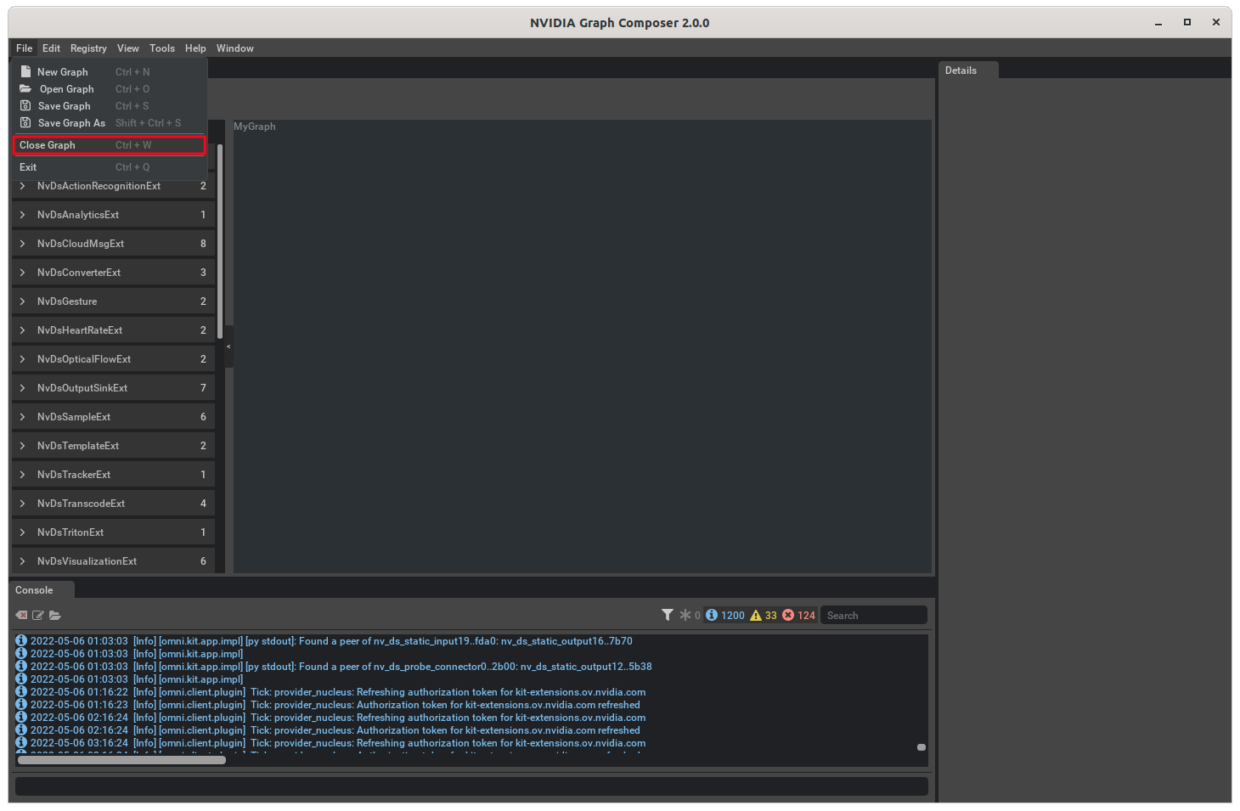Toggle the 124 error messages filter
Screen dimensions: 1240x811
click(798, 615)
